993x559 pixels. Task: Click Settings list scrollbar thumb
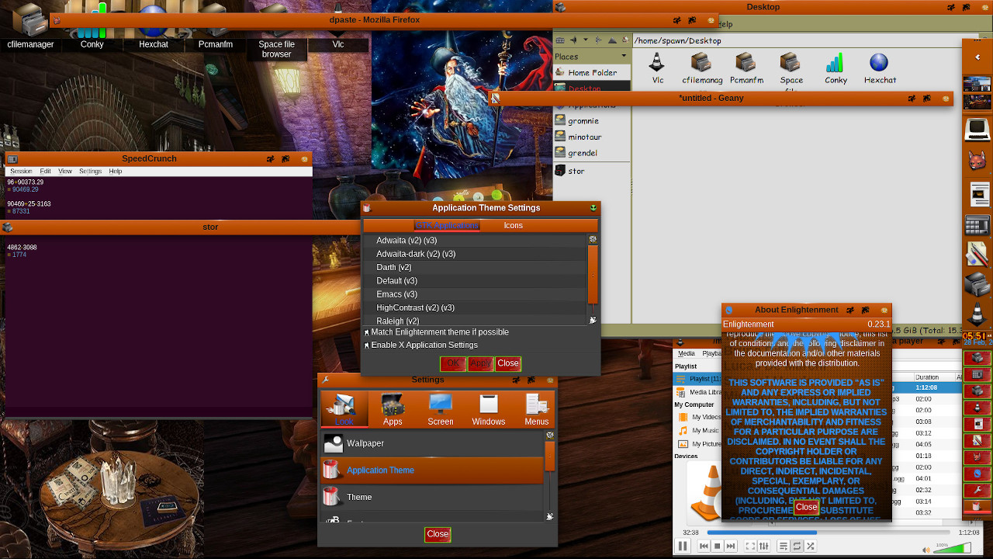(x=549, y=456)
